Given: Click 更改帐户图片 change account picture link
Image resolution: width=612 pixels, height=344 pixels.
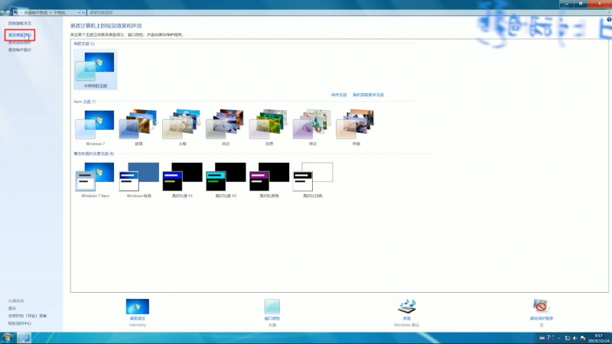Looking at the screenshot, I should pyautogui.click(x=20, y=50).
